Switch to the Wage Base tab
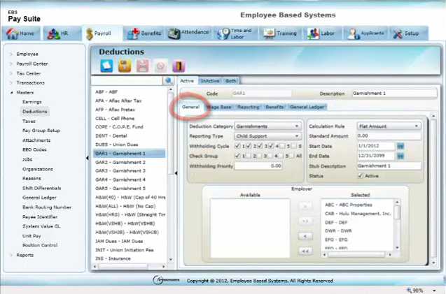This screenshot has width=446, height=294. (x=217, y=108)
